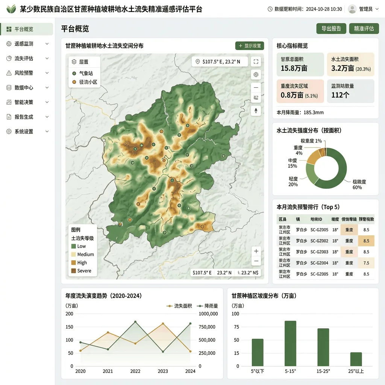Click the 25°以上 slope bar
The height and width of the screenshot is (385, 385).
tap(356, 359)
